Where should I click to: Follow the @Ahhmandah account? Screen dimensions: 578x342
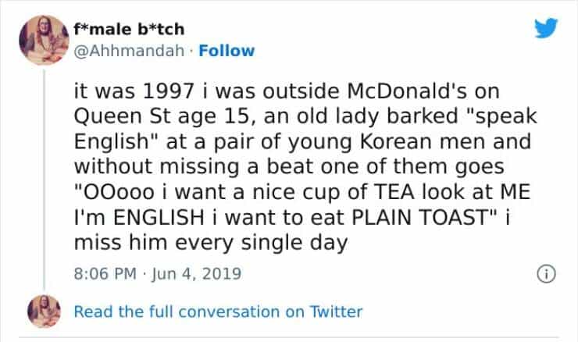pos(226,51)
